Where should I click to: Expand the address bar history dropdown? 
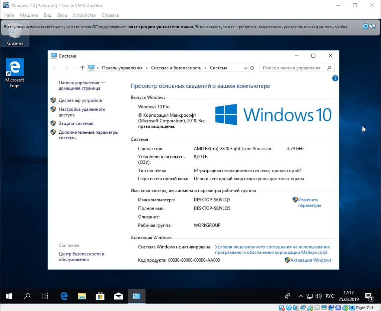(245, 68)
